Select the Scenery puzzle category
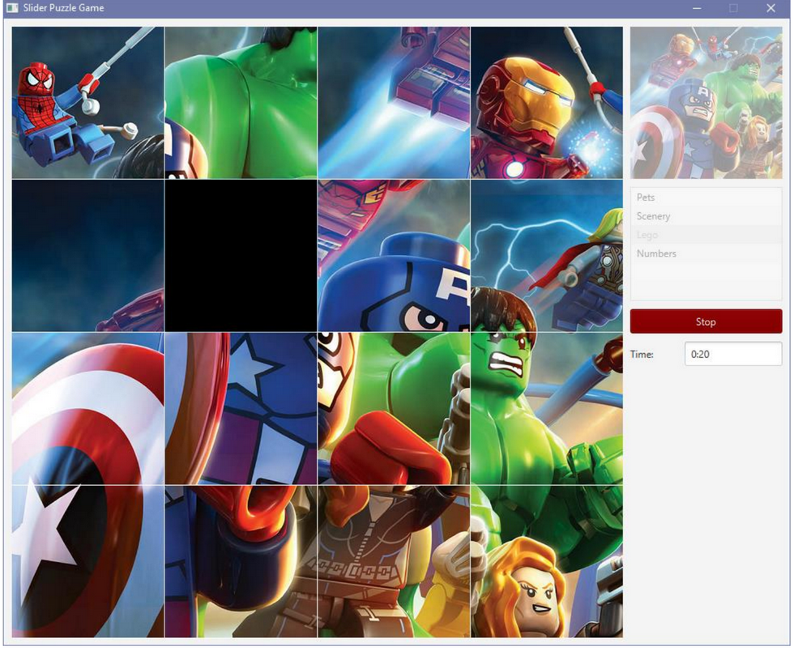The width and height of the screenshot is (794, 651). (x=653, y=215)
